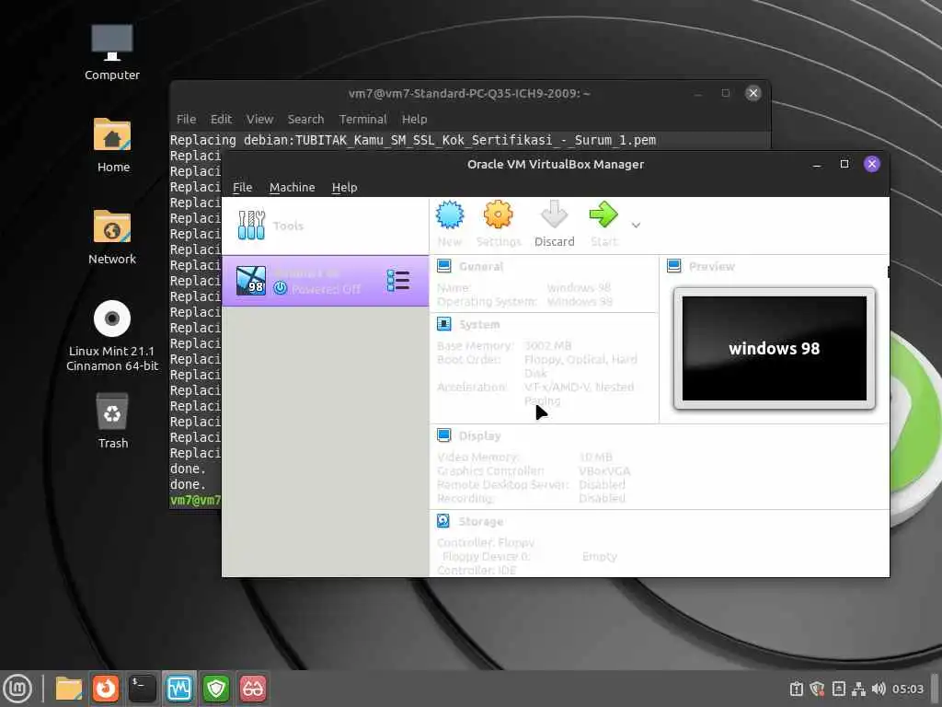The height and width of the screenshot is (707, 942).
Task: Open the terminal window Terminal menu
Action: (362, 119)
